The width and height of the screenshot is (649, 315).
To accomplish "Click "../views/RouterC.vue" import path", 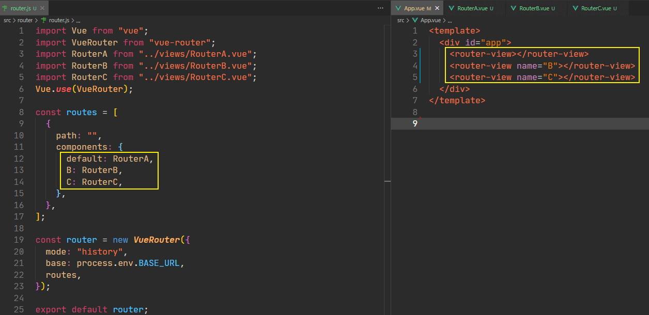I will (195, 77).
